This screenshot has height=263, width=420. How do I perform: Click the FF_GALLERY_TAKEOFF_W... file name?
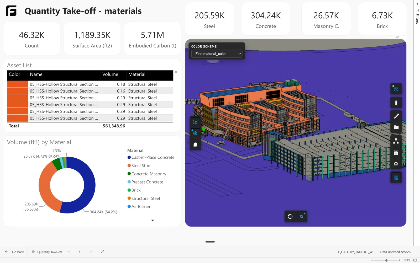pos(356,252)
